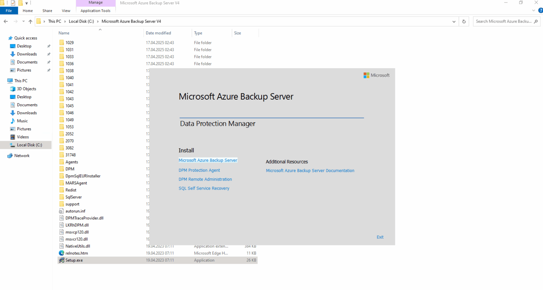Click the Edge icon next to relnotes.htm

pyautogui.click(x=62, y=253)
